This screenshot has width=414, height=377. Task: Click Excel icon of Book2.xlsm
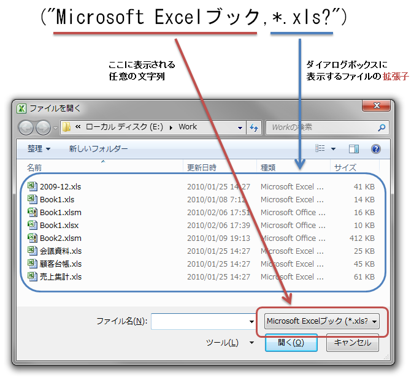(33, 238)
